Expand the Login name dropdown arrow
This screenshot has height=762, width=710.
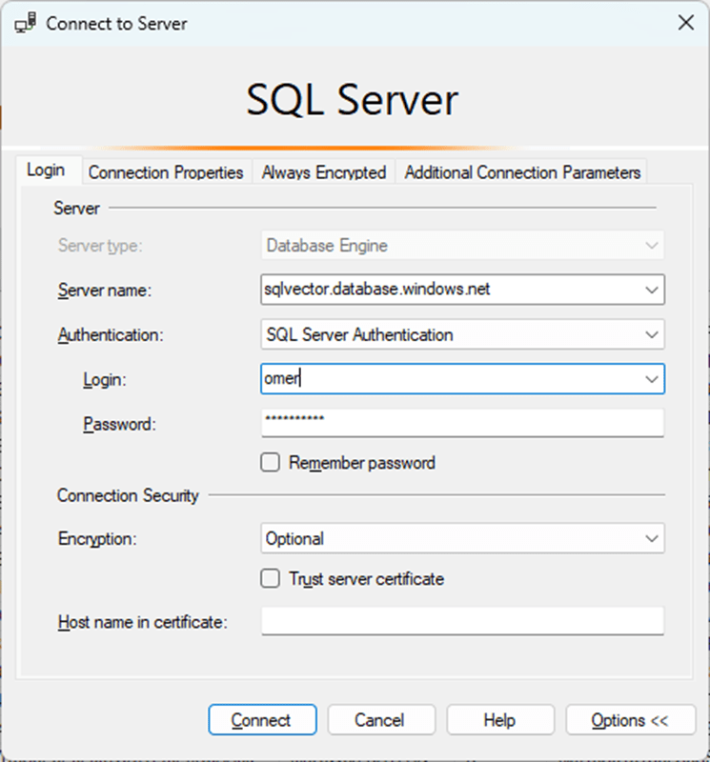[x=652, y=379]
